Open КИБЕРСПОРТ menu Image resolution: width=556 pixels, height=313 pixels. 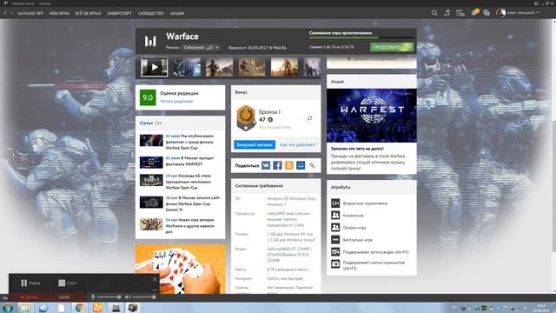(x=120, y=14)
